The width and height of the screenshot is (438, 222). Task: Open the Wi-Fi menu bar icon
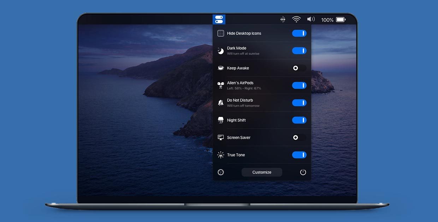tap(296, 19)
